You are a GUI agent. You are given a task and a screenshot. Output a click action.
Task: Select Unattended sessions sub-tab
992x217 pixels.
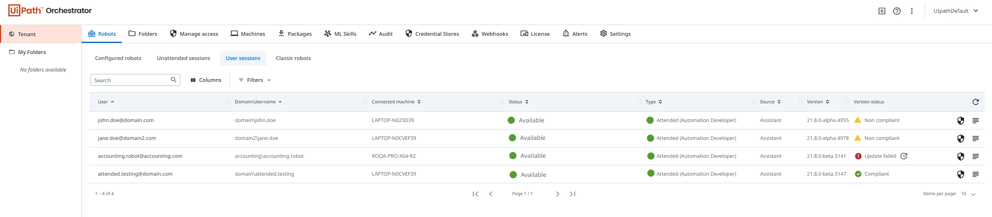183,58
